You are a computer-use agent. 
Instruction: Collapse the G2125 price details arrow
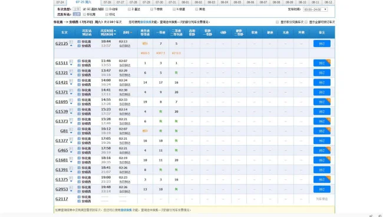(71, 45)
